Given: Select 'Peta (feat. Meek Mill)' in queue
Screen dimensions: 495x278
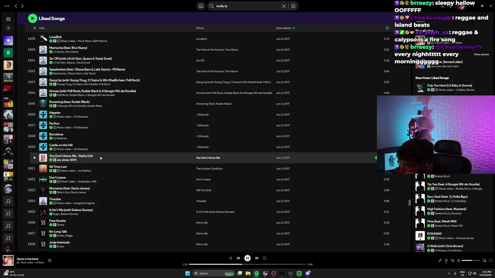Looking at the screenshot, I should 442,222.
